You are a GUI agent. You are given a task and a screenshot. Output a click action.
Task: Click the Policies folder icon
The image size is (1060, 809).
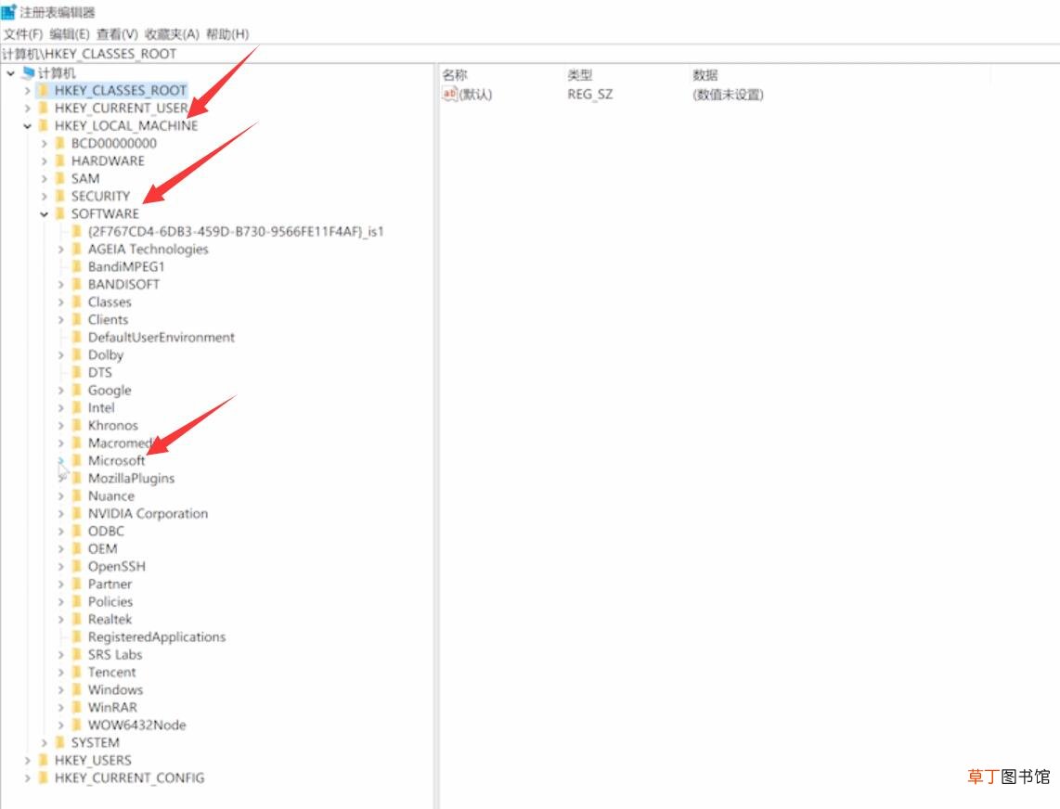point(77,601)
